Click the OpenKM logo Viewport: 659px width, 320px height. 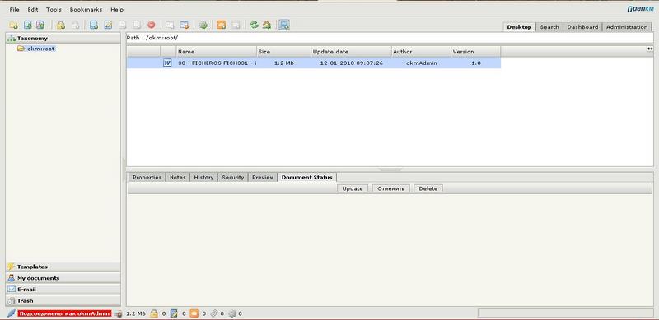(640, 9)
